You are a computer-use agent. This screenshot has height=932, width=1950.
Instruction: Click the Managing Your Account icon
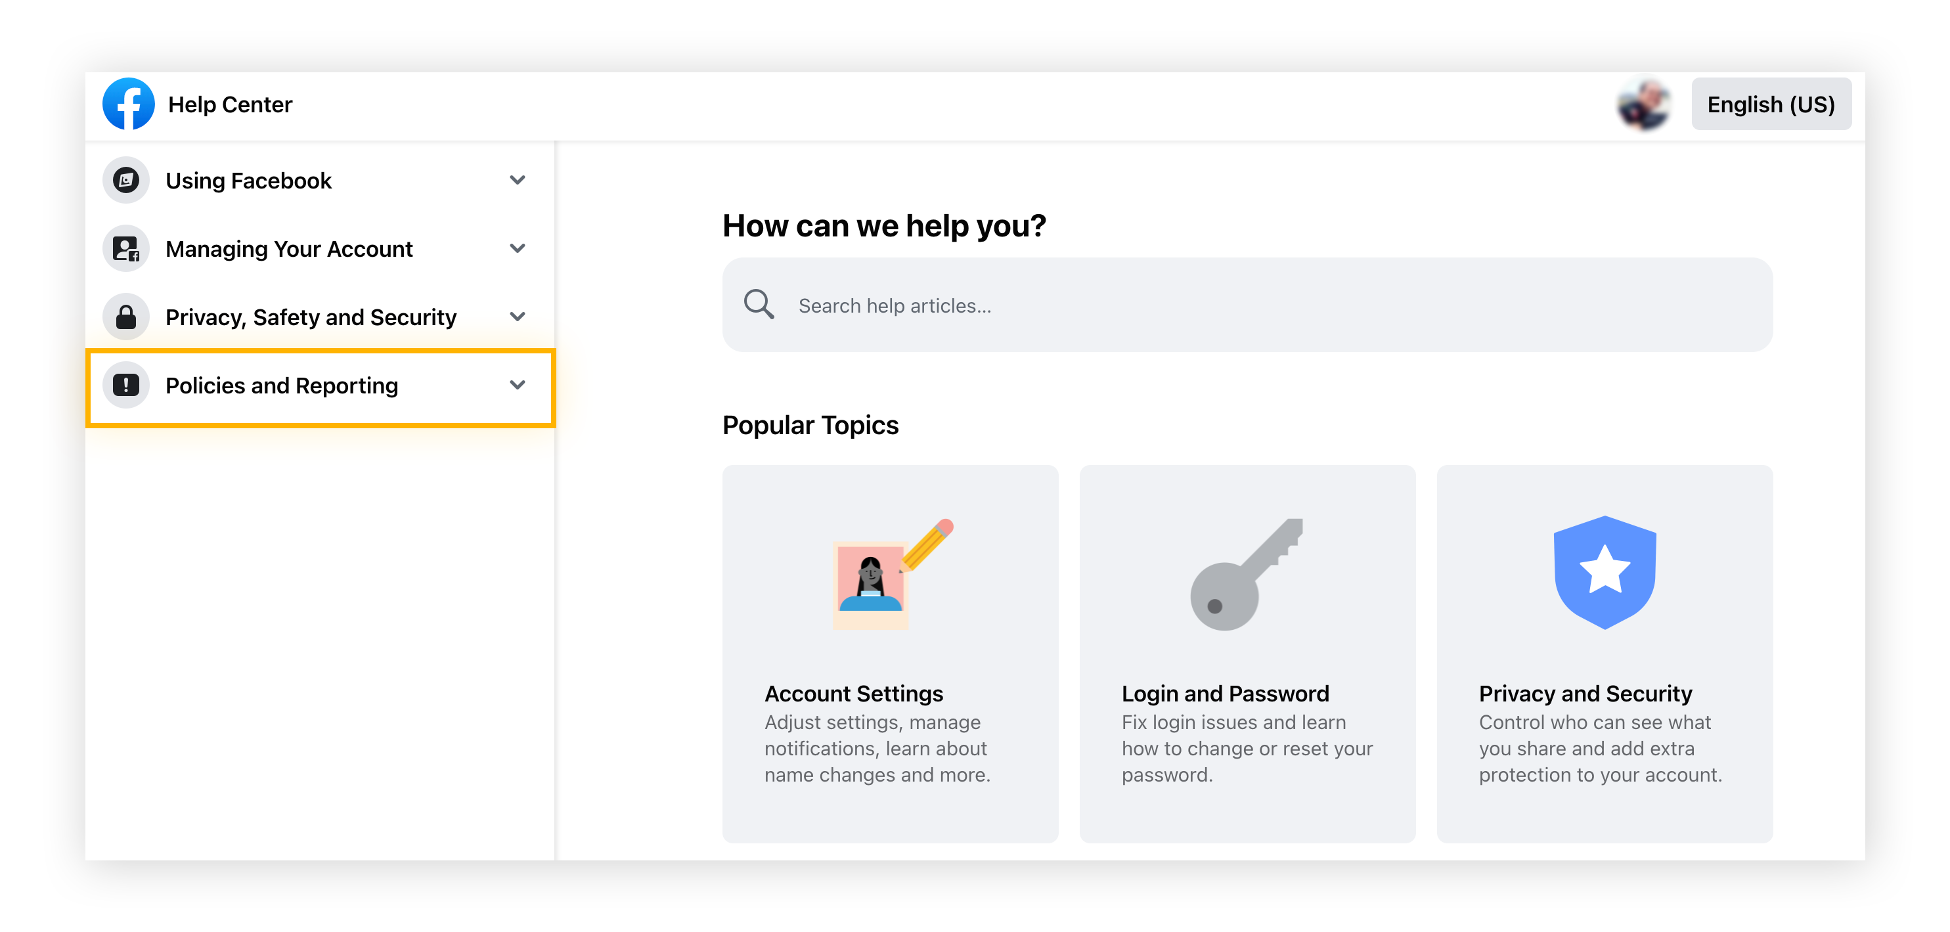pos(125,248)
